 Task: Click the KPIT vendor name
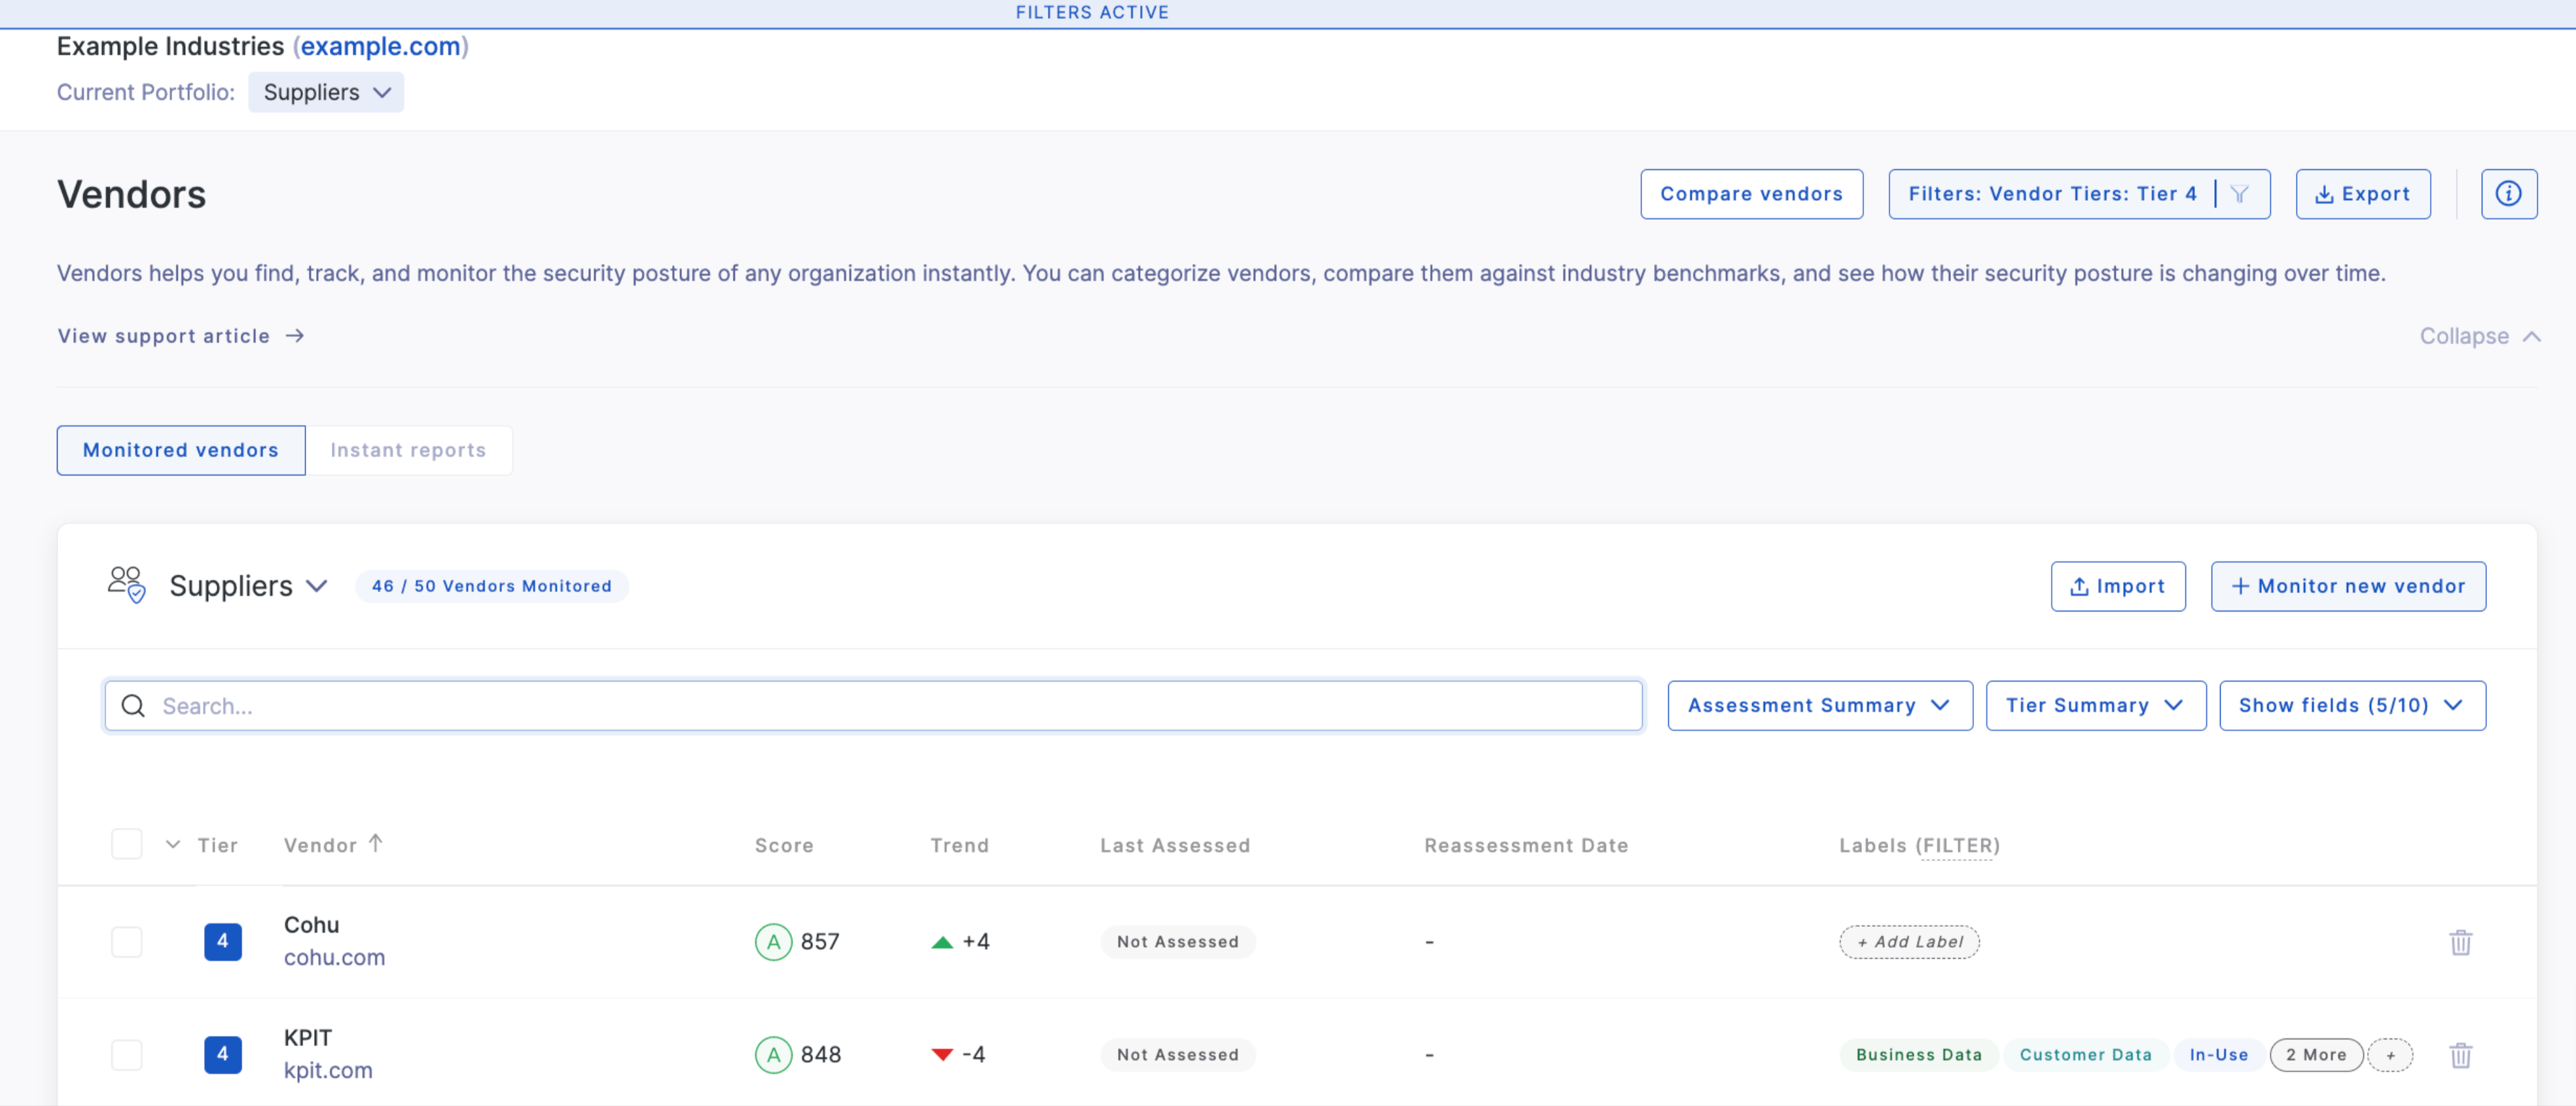pyautogui.click(x=307, y=1038)
